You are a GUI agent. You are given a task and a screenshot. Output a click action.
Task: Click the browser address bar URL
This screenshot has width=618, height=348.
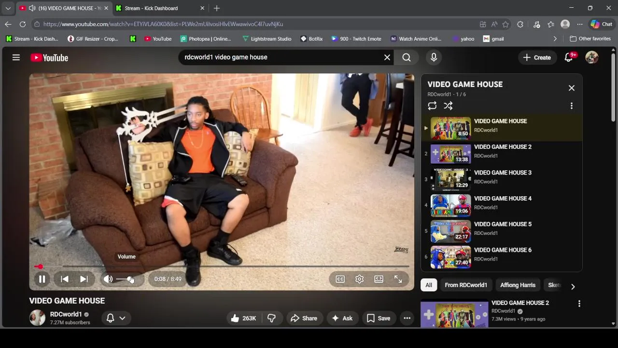[163, 24]
